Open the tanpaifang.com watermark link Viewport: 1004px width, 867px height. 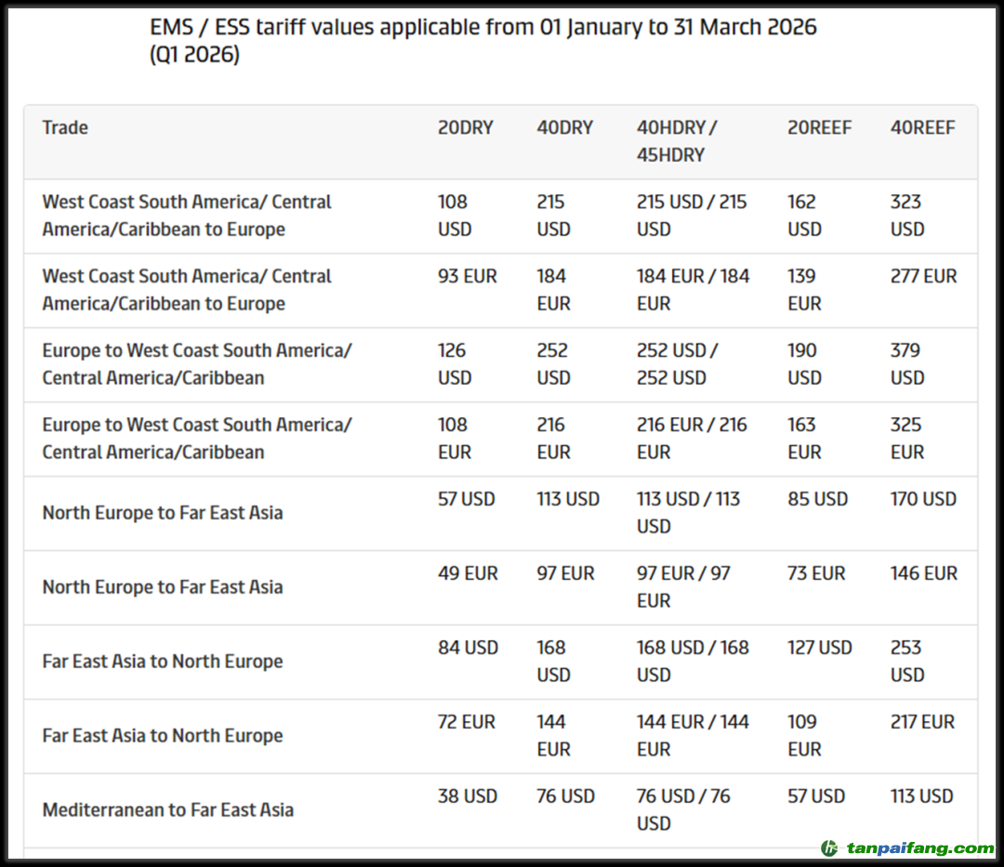click(919, 847)
